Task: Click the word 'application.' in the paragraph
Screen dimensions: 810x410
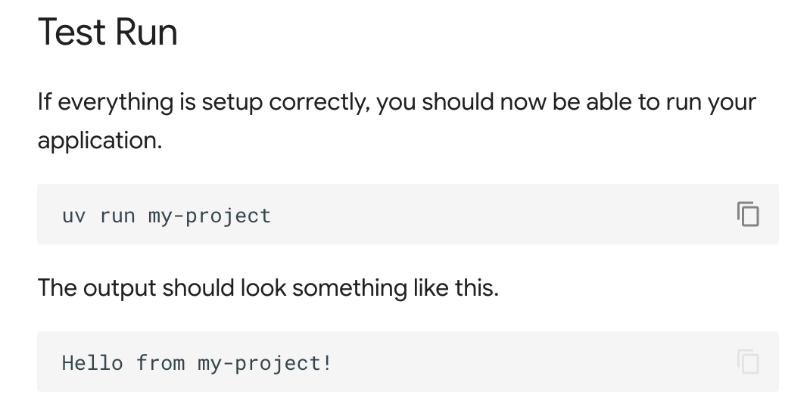Action: pyautogui.click(x=100, y=141)
